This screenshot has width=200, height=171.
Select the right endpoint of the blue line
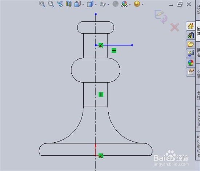tap(132, 45)
